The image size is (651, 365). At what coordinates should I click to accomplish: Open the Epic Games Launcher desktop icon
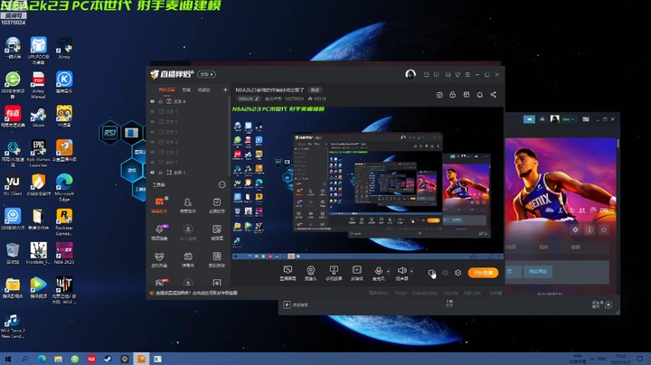coord(38,153)
